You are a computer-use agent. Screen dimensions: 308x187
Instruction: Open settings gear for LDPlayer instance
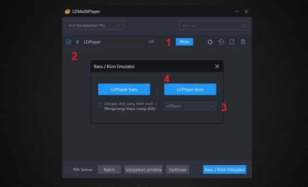click(210, 42)
